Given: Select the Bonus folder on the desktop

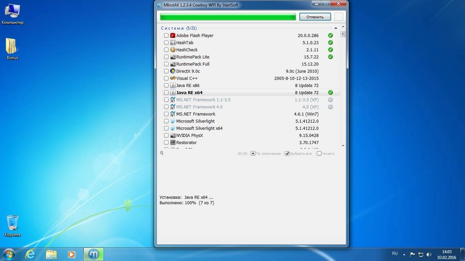Looking at the screenshot, I should 12,49.
